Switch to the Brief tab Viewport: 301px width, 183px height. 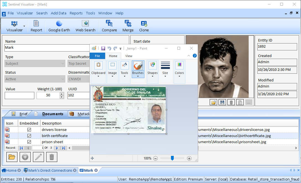pyautogui.click(x=23, y=114)
